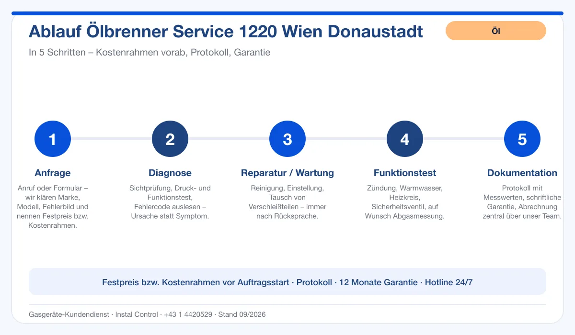Select the Reparatur / Wartung heading
The width and height of the screenshot is (575, 335).
(287, 173)
